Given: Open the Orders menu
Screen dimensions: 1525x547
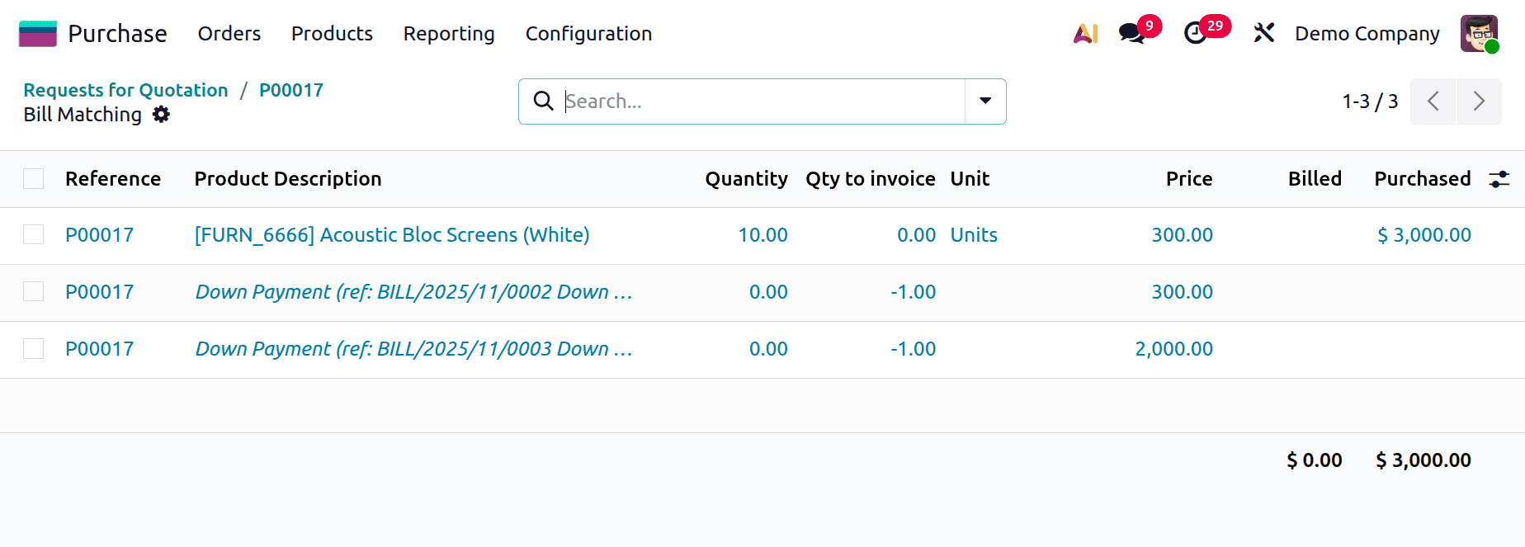Looking at the screenshot, I should point(229,34).
